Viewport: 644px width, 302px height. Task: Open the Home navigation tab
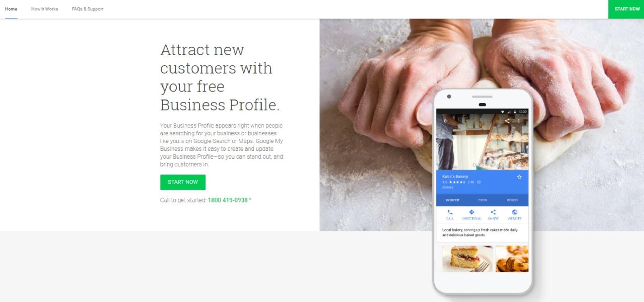11,9
